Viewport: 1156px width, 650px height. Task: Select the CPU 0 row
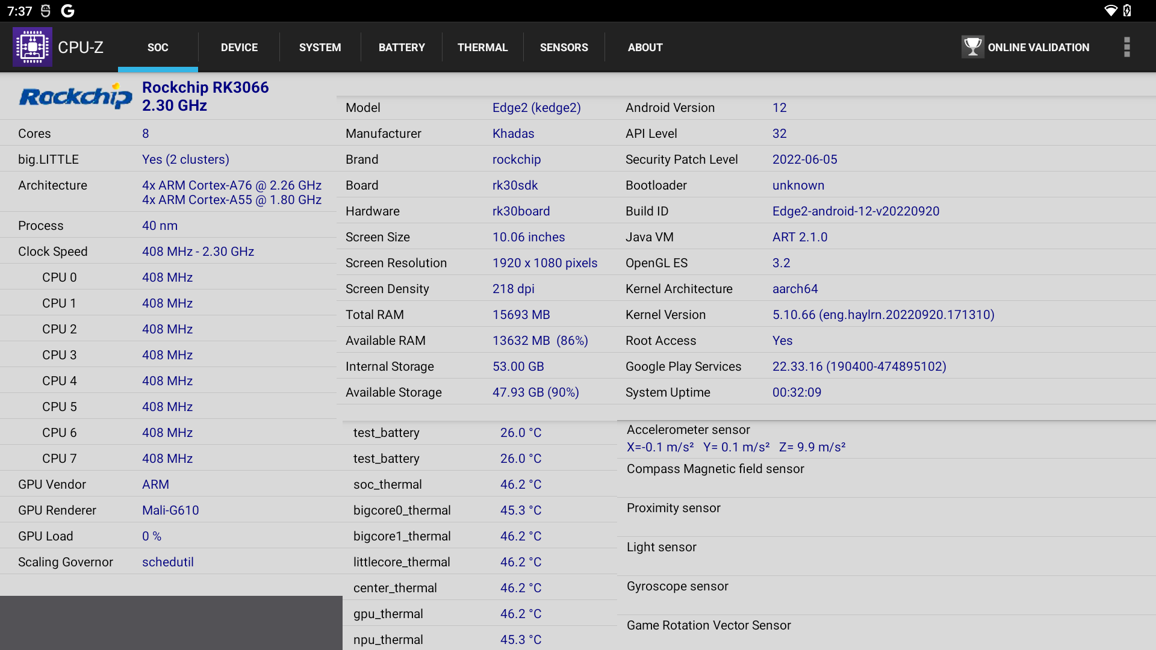pyautogui.click(x=168, y=277)
